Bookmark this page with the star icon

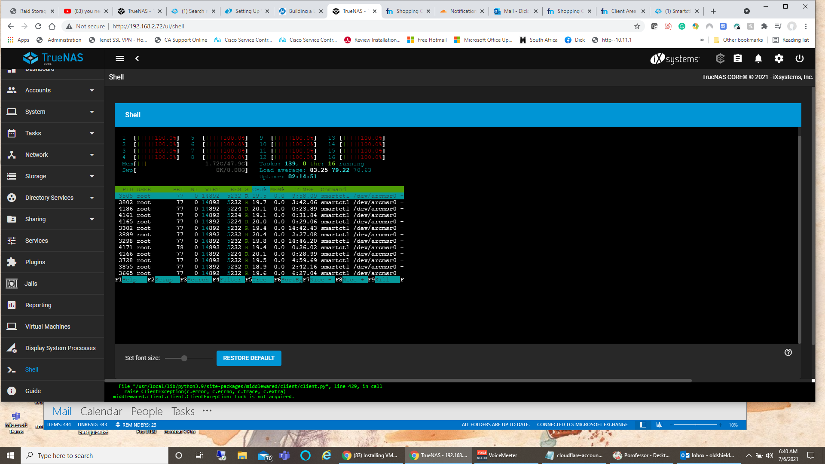(x=637, y=26)
